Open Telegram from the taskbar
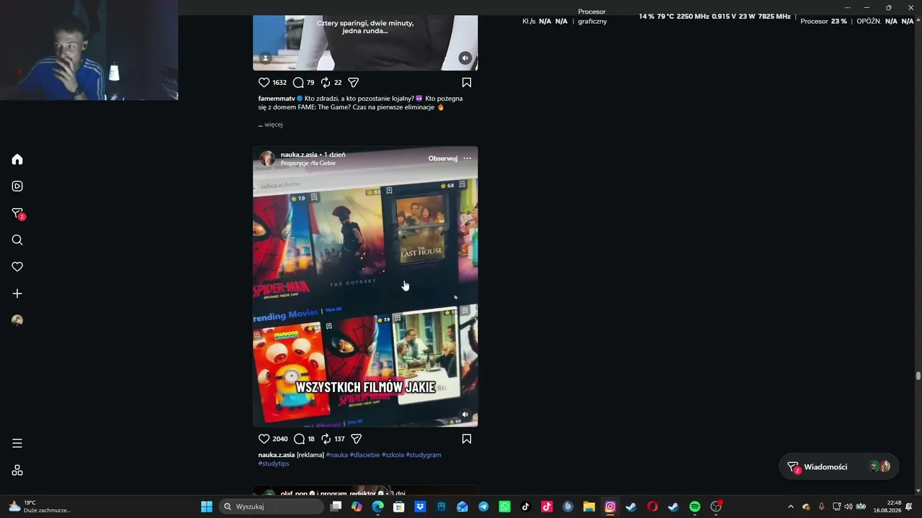 [x=483, y=506]
